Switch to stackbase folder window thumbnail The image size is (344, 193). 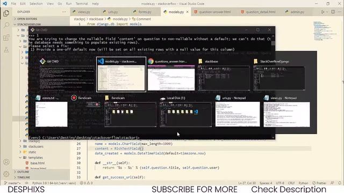(x=224, y=75)
